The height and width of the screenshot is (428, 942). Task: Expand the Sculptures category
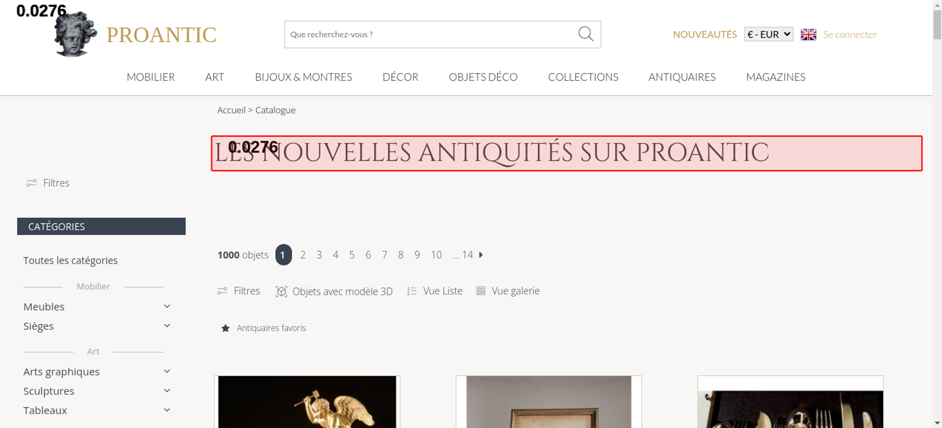click(167, 391)
